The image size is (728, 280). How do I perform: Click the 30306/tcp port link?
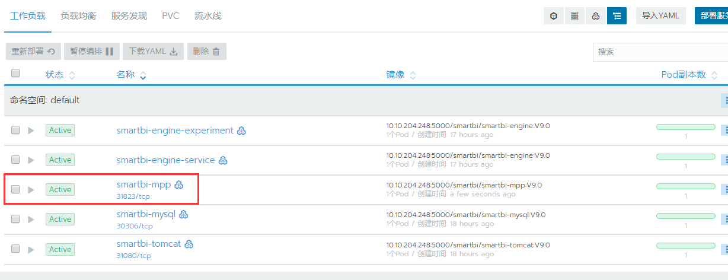135,226
